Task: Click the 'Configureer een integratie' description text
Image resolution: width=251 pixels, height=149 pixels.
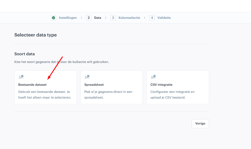Action: [172, 95]
